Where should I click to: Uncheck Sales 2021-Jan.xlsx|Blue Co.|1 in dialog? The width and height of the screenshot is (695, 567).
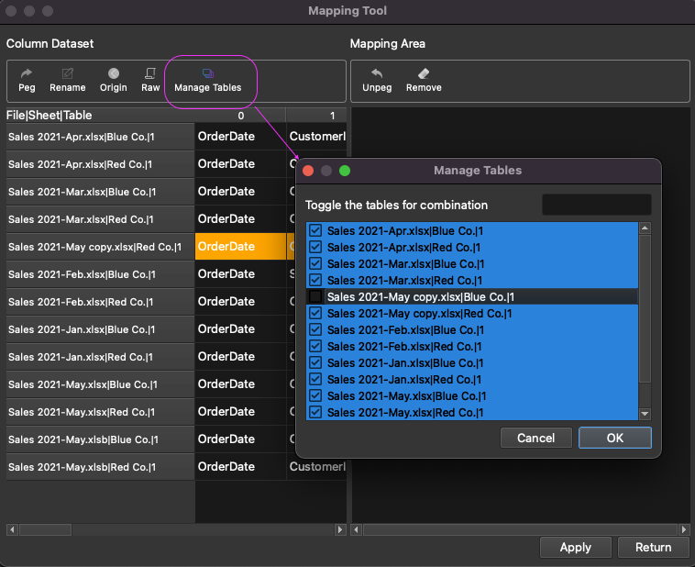coord(315,362)
